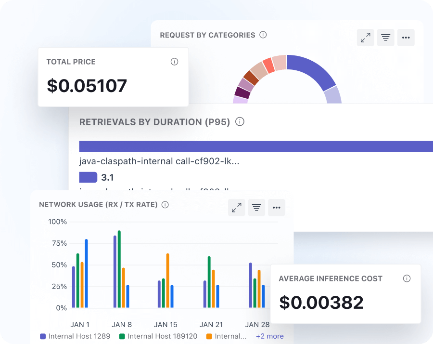Click the Total Price card title
Viewport: 433px width, 344px height.
tap(71, 62)
